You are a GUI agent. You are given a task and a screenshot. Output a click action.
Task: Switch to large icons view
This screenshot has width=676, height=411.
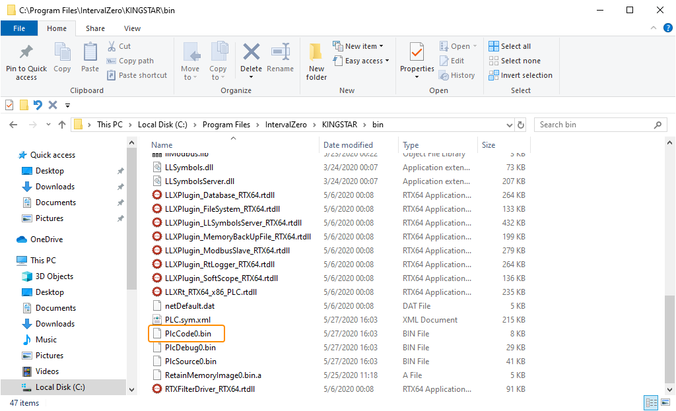coord(665,403)
